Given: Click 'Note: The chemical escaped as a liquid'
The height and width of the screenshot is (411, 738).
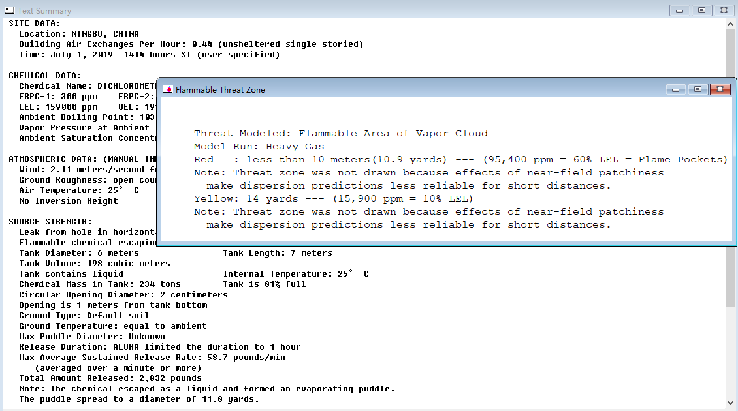Looking at the screenshot, I should coord(206,388).
